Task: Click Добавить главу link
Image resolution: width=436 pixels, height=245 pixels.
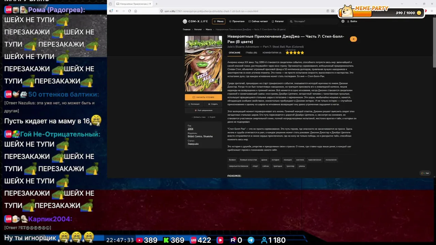Action: 199,117
